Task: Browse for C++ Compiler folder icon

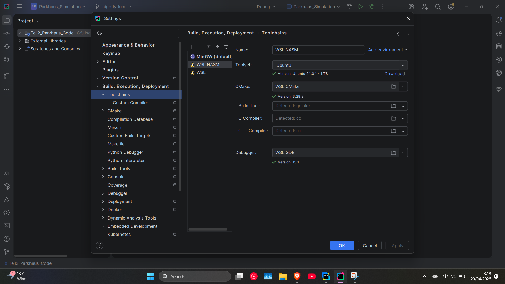Action: [393, 131]
